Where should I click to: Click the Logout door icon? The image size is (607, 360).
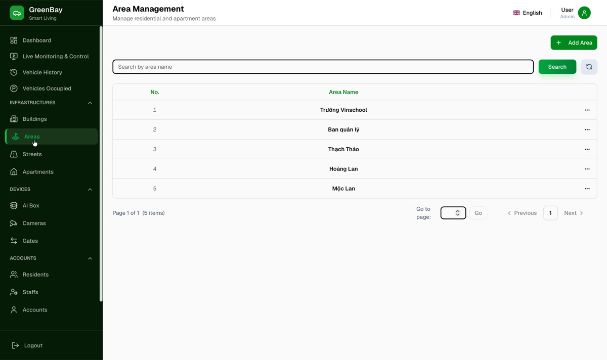15,345
